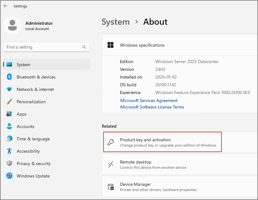This screenshot has height=200, width=258.
Task: Collapse the Windows specifications section
Action: [x=180, y=45]
